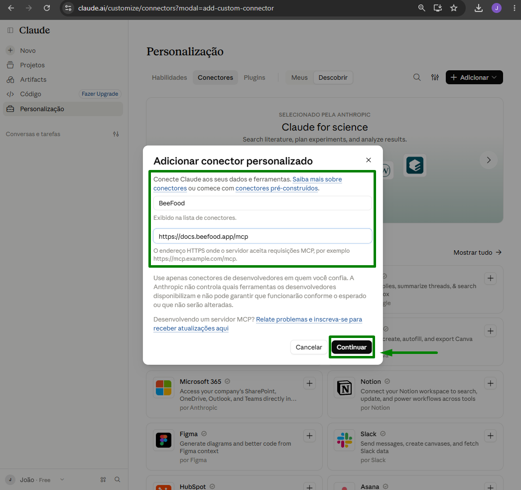Select the Meus filter tab

coord(299,77)
